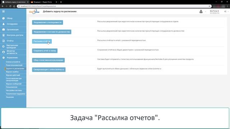Image resolution: width=230 pixels, height=129 pixels.
Task: Click the Контроль доступа icon
Action: [4, 35]
